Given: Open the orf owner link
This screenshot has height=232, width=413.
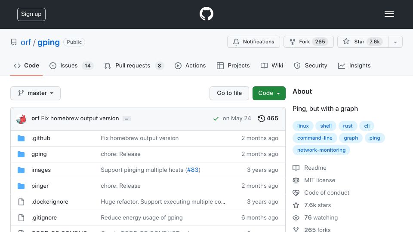Looking at the screenshot, I should [25, 42].
